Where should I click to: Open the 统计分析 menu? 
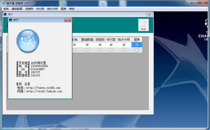[52, 9]
